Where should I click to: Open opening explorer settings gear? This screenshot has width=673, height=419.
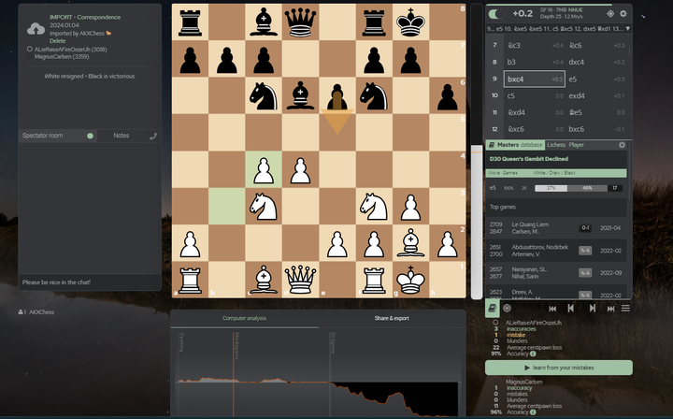coord(622,145)
